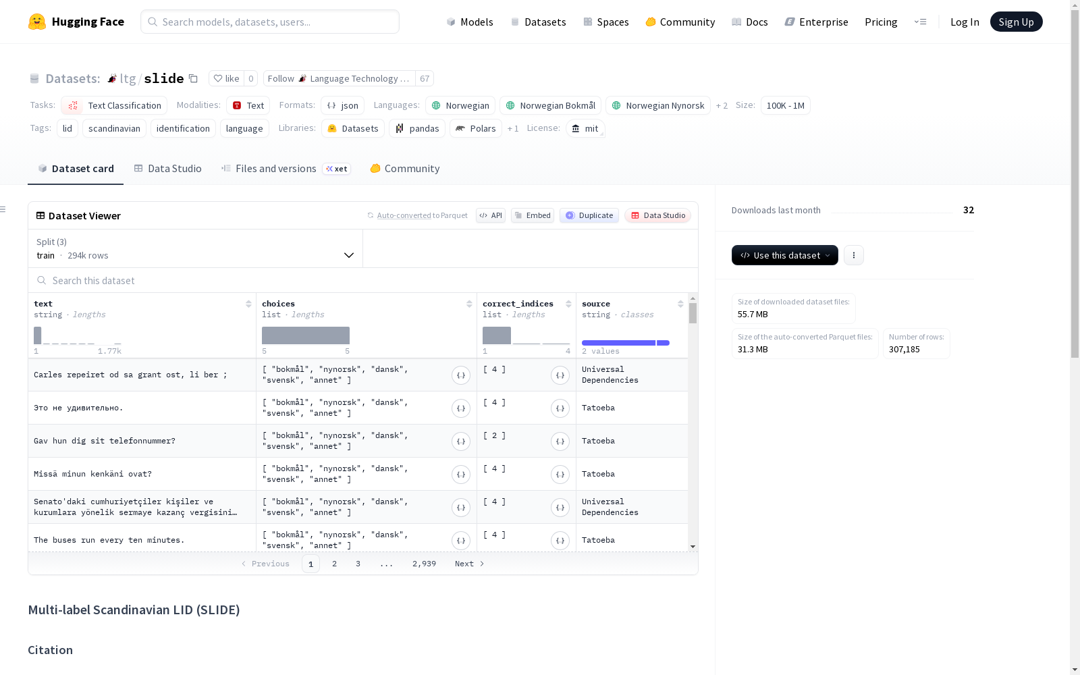Screen dimensions: 1080x675
Task: Expand JSON for first row choices cell
Action: coord(461,375)
